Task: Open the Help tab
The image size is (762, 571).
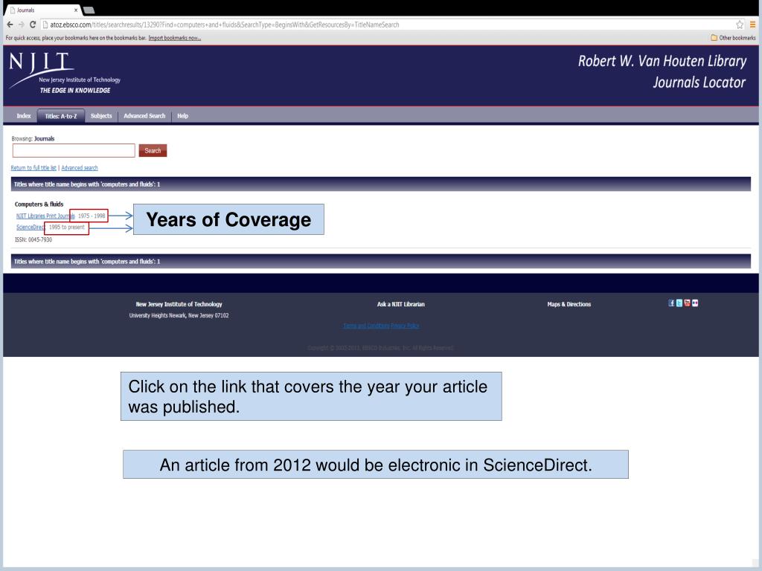Action: pyautogui.click(x=183, y=115)
